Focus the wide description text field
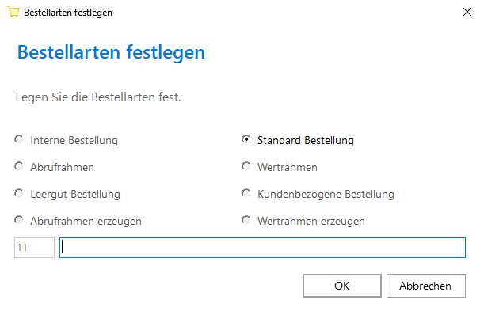The image size is (480, 311). click(x=262, y=248)
